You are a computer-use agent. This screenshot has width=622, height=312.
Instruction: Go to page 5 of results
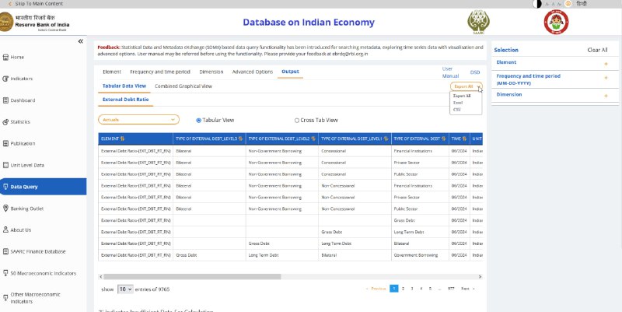430,289
